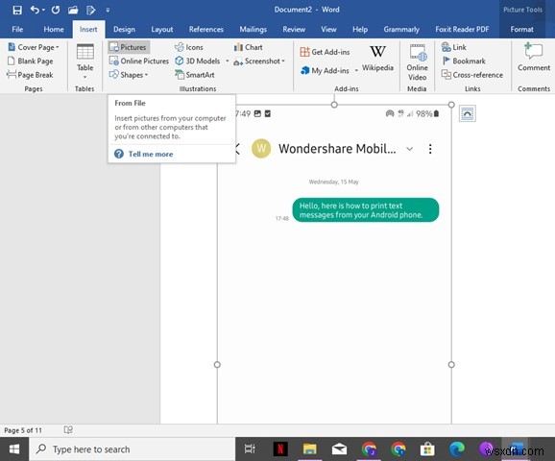The width and height of the screenshot is (555, 461).
Task: Open file via folder icon in Quick Access
Action: (x=73, y=10)
